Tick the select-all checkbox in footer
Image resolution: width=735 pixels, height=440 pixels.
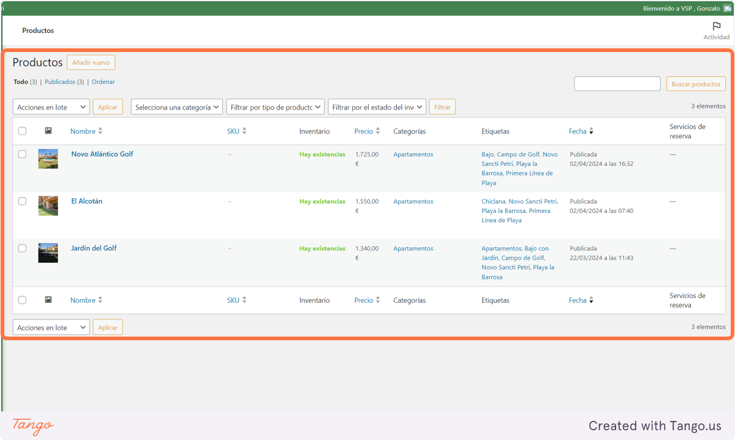(22, 300)
